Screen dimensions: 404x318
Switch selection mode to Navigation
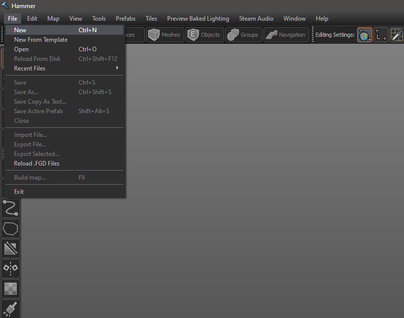(x=286, y=35)
